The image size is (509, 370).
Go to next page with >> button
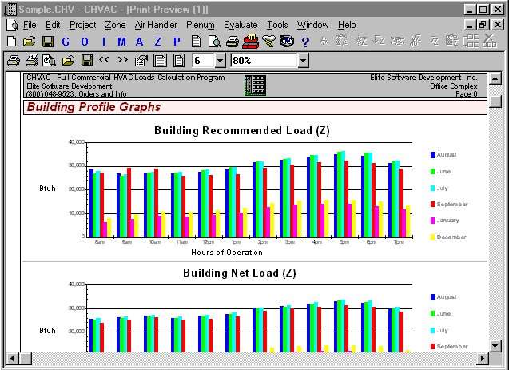point(123,60)
